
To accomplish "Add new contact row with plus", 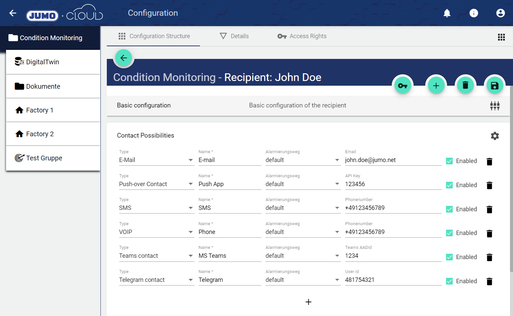I will (x=308, y=302).
